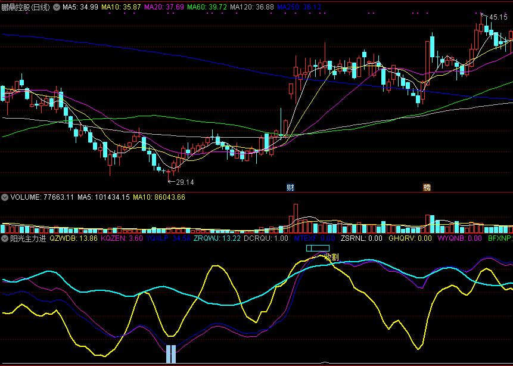Click the 45.15 high price label

click(x=498, y=17)
